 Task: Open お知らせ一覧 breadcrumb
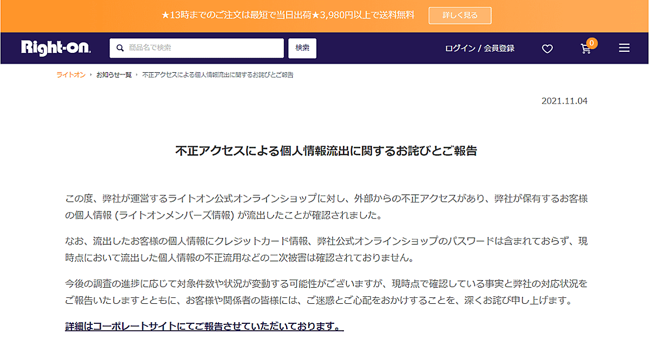click(x=114, y=75)
